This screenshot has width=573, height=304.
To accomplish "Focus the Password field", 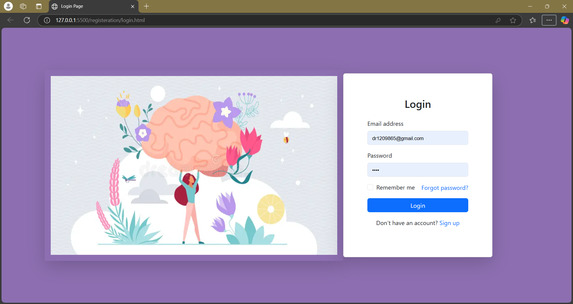I will coord(418,170).
